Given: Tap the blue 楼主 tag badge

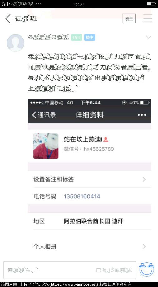Looking at the screenshot, I should click(x=90, y=38).
